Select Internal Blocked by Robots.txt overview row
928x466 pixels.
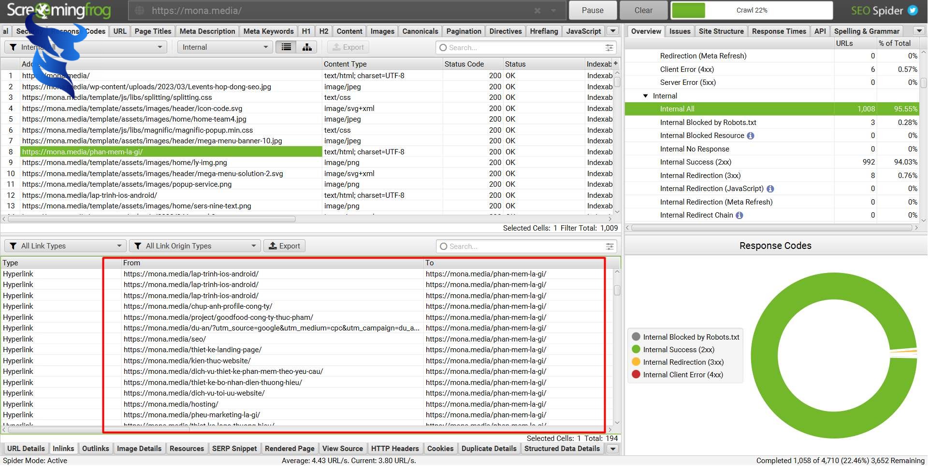pyautogui.click(x=772, y=123)
